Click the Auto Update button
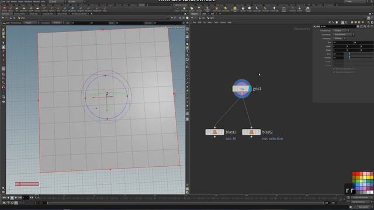This screenshot has height=210, width=374. tap(363, 207)
